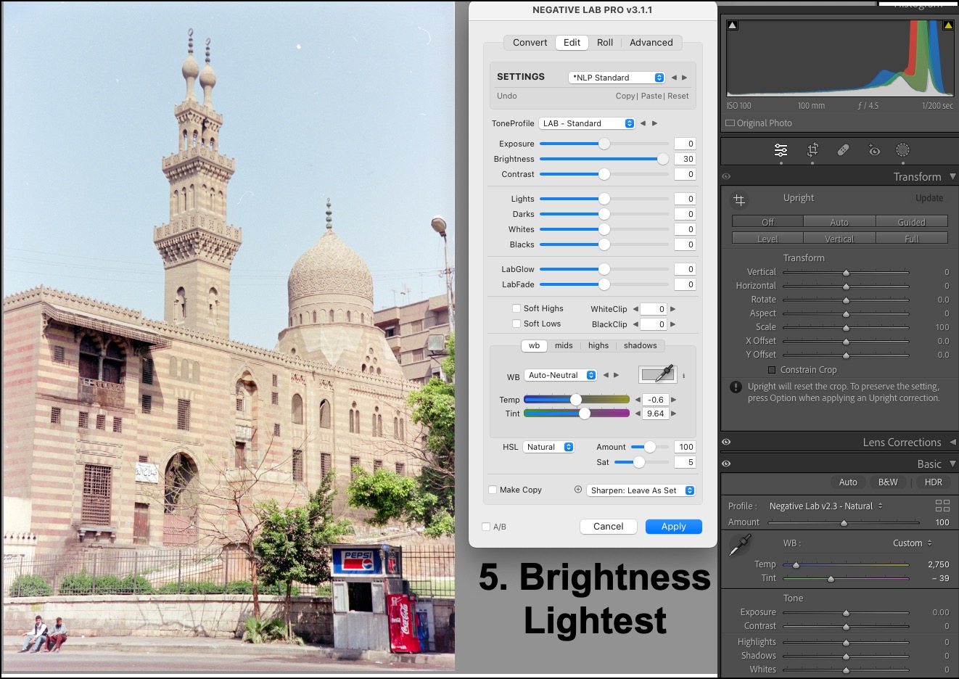This screenshot has width=959, height=679.
Task: Switch to the Advanced tab
Action: pos(651,43)
